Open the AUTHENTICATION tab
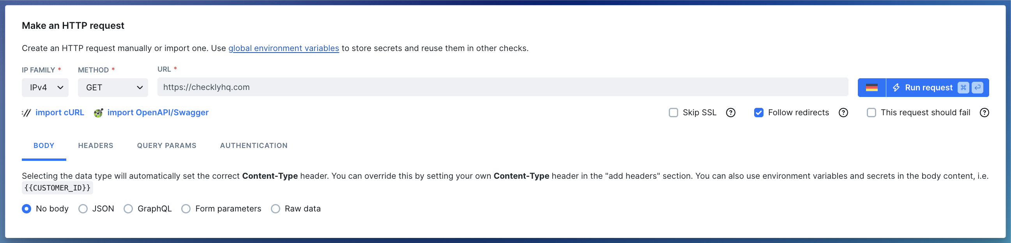Screen dimensions: 1011x243 254,145
